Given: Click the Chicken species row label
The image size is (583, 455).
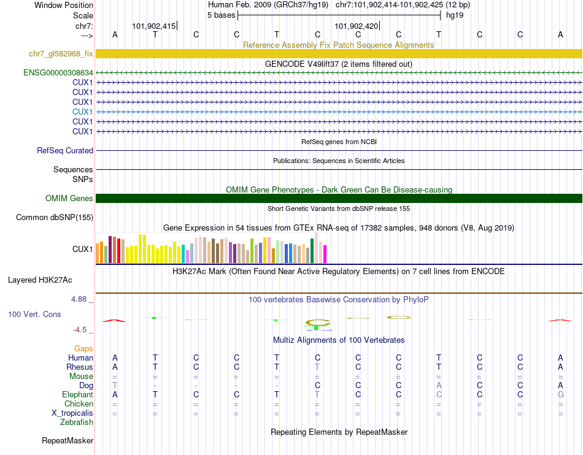Looking at the screenshot, I should coord(79,403).
